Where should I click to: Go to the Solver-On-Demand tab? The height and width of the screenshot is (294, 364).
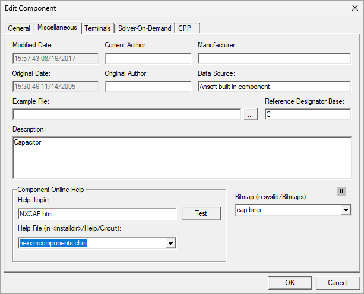click(145, 28)
